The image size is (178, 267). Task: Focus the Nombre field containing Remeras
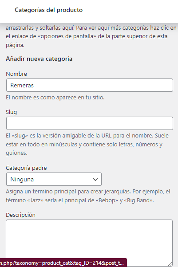coord(90,85)
